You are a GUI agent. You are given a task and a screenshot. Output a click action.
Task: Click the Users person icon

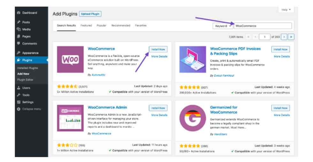click(19, 88)
